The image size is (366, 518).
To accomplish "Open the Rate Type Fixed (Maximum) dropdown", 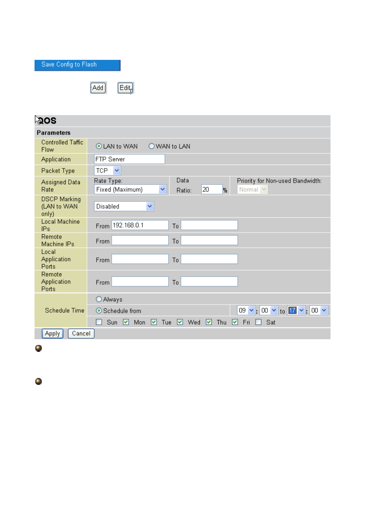I will coord(130,190).
